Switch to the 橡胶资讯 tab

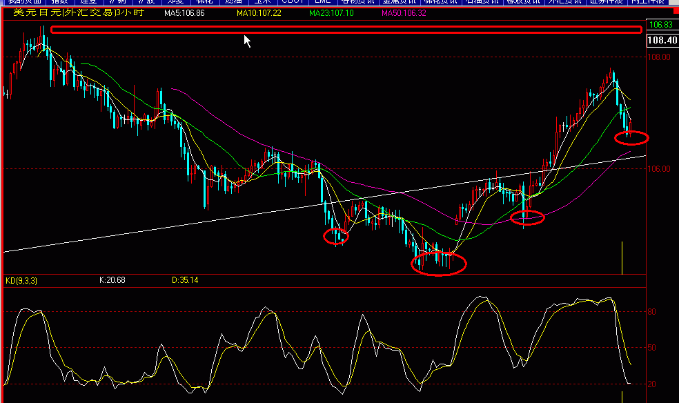(x=524, y=2)
